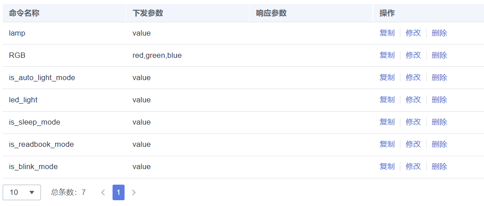Image resolution: width=484 pixels, height=206 pixels.
Task: Delete the is_blink_mode command
Action: click(x=439, y=166)
